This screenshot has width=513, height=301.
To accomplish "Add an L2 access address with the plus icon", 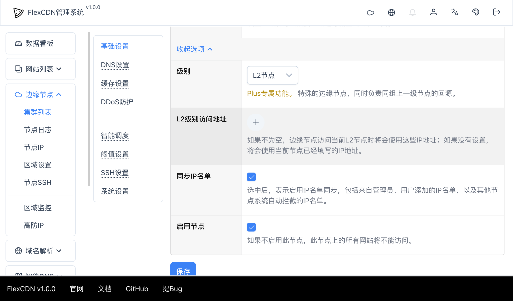I will [x=255, y=122].
